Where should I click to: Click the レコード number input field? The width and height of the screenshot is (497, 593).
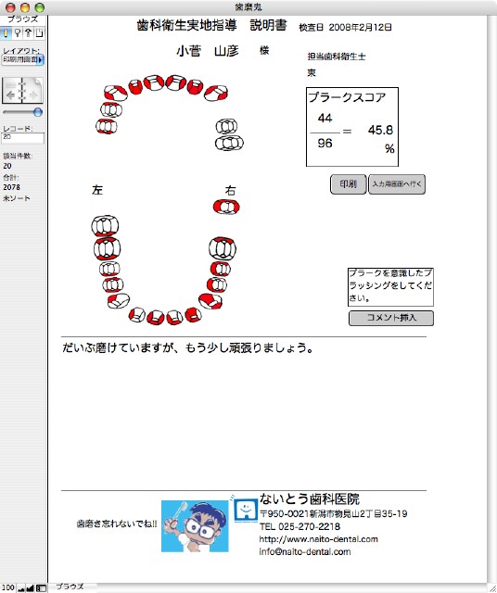click(x=23, y=138)
